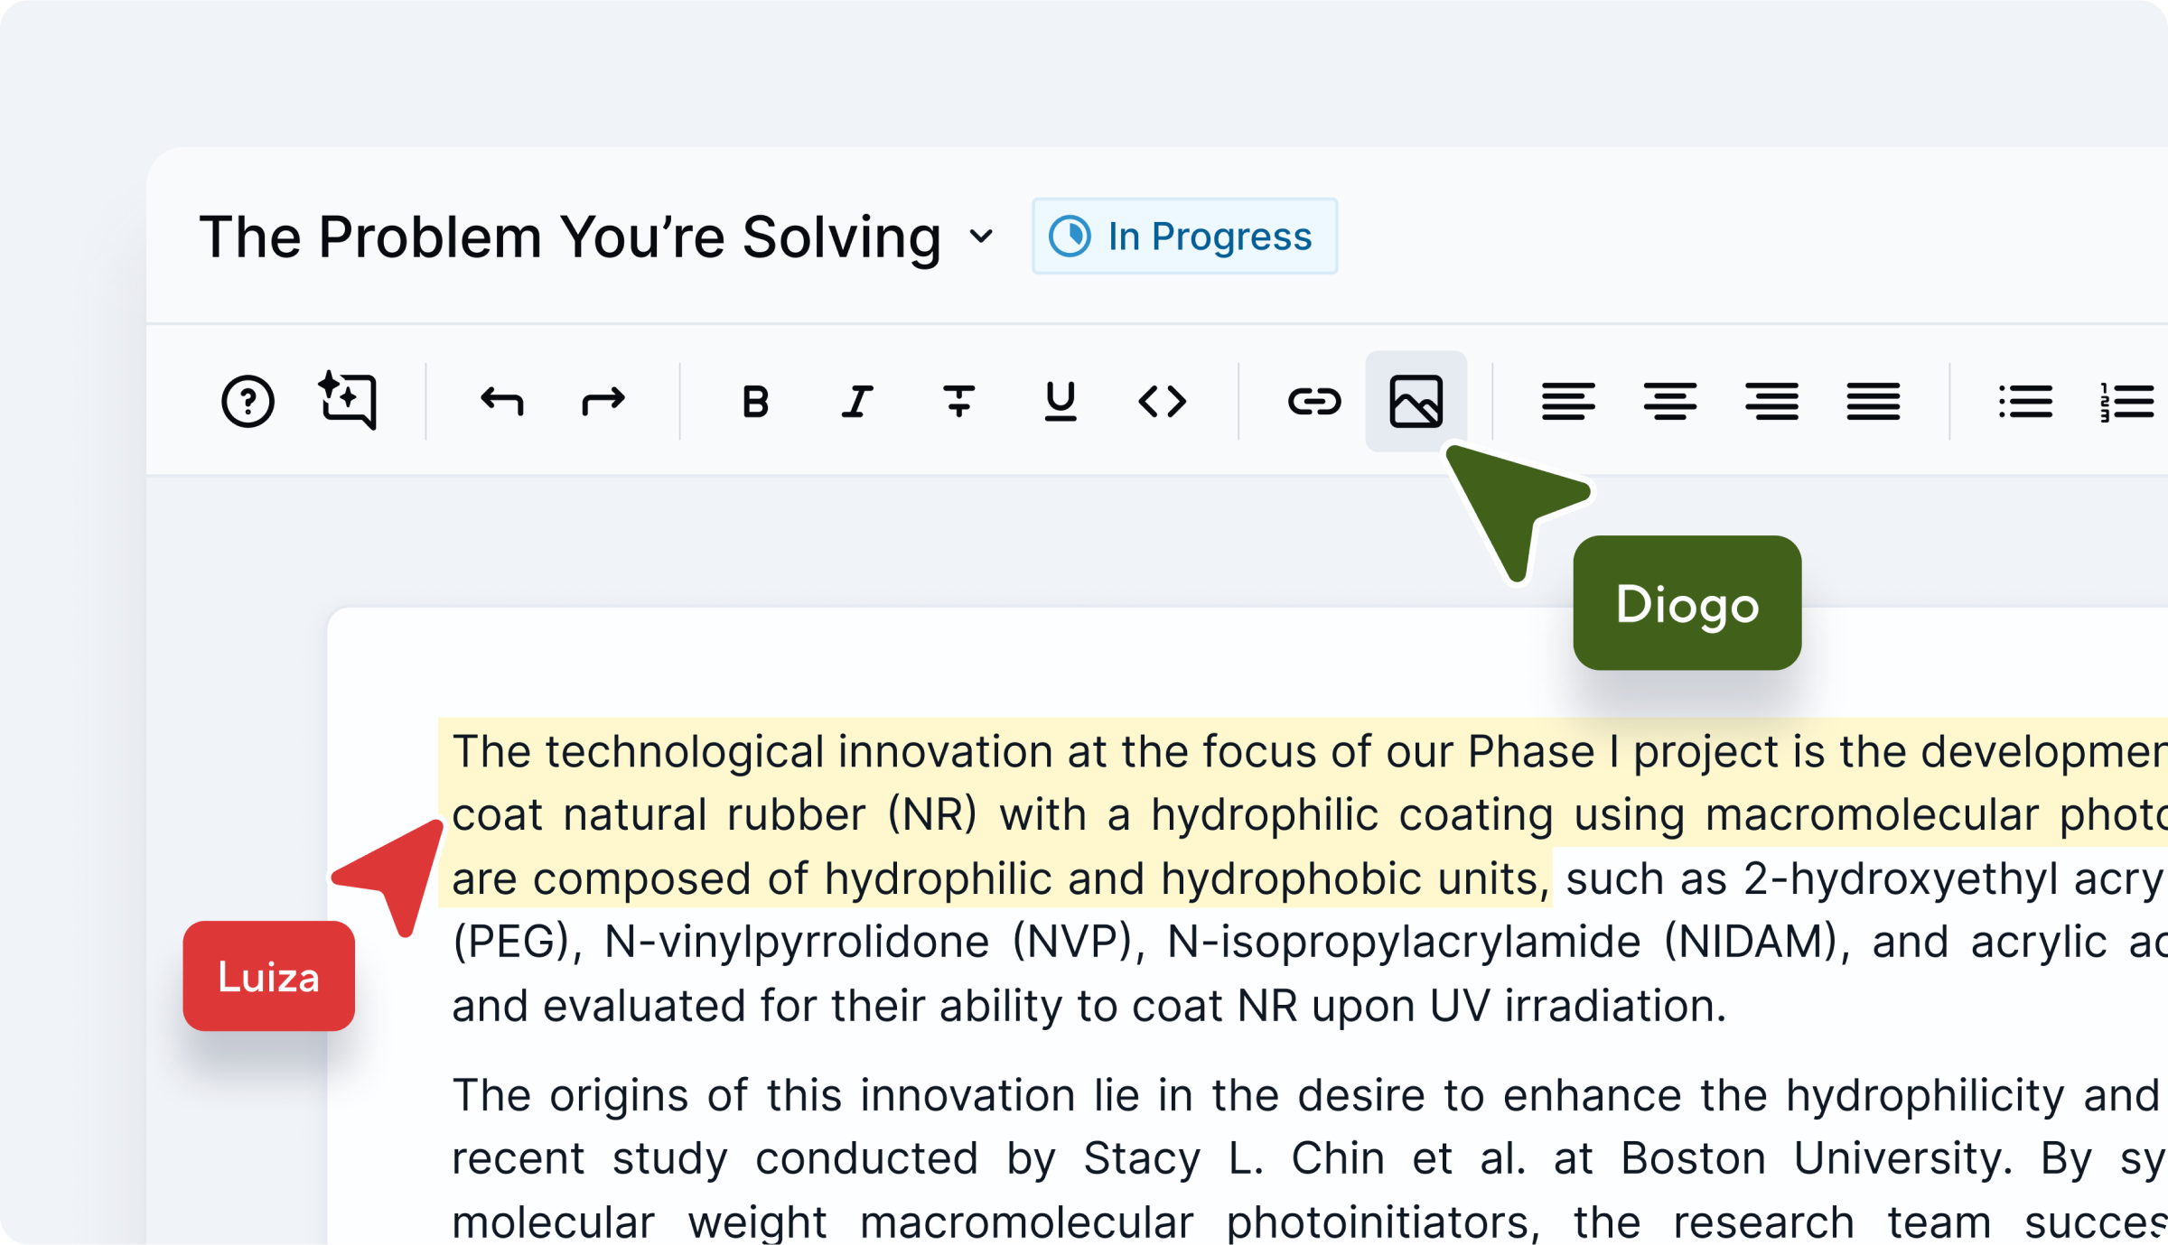Align text to the left
Viewport: 2168px width, 1245px height.
1568,401
